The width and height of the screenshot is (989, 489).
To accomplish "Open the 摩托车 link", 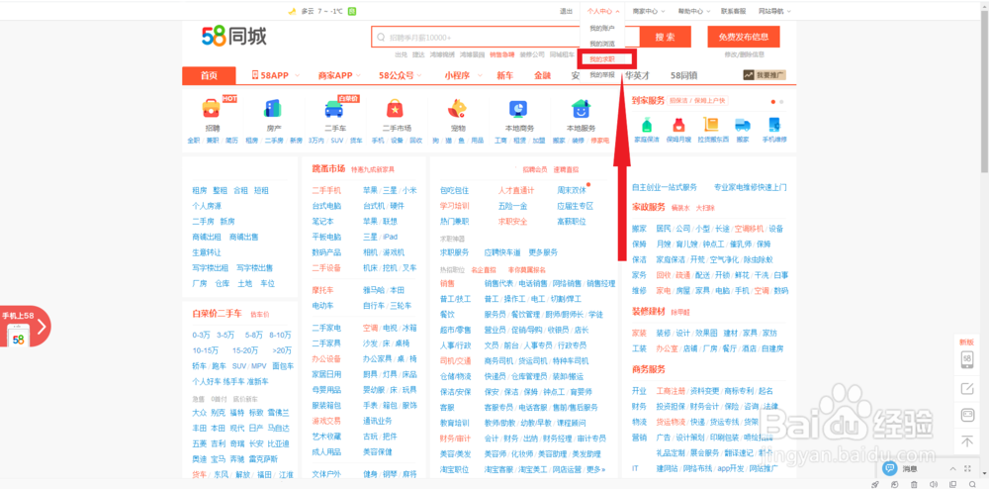I will coord(322,290).
